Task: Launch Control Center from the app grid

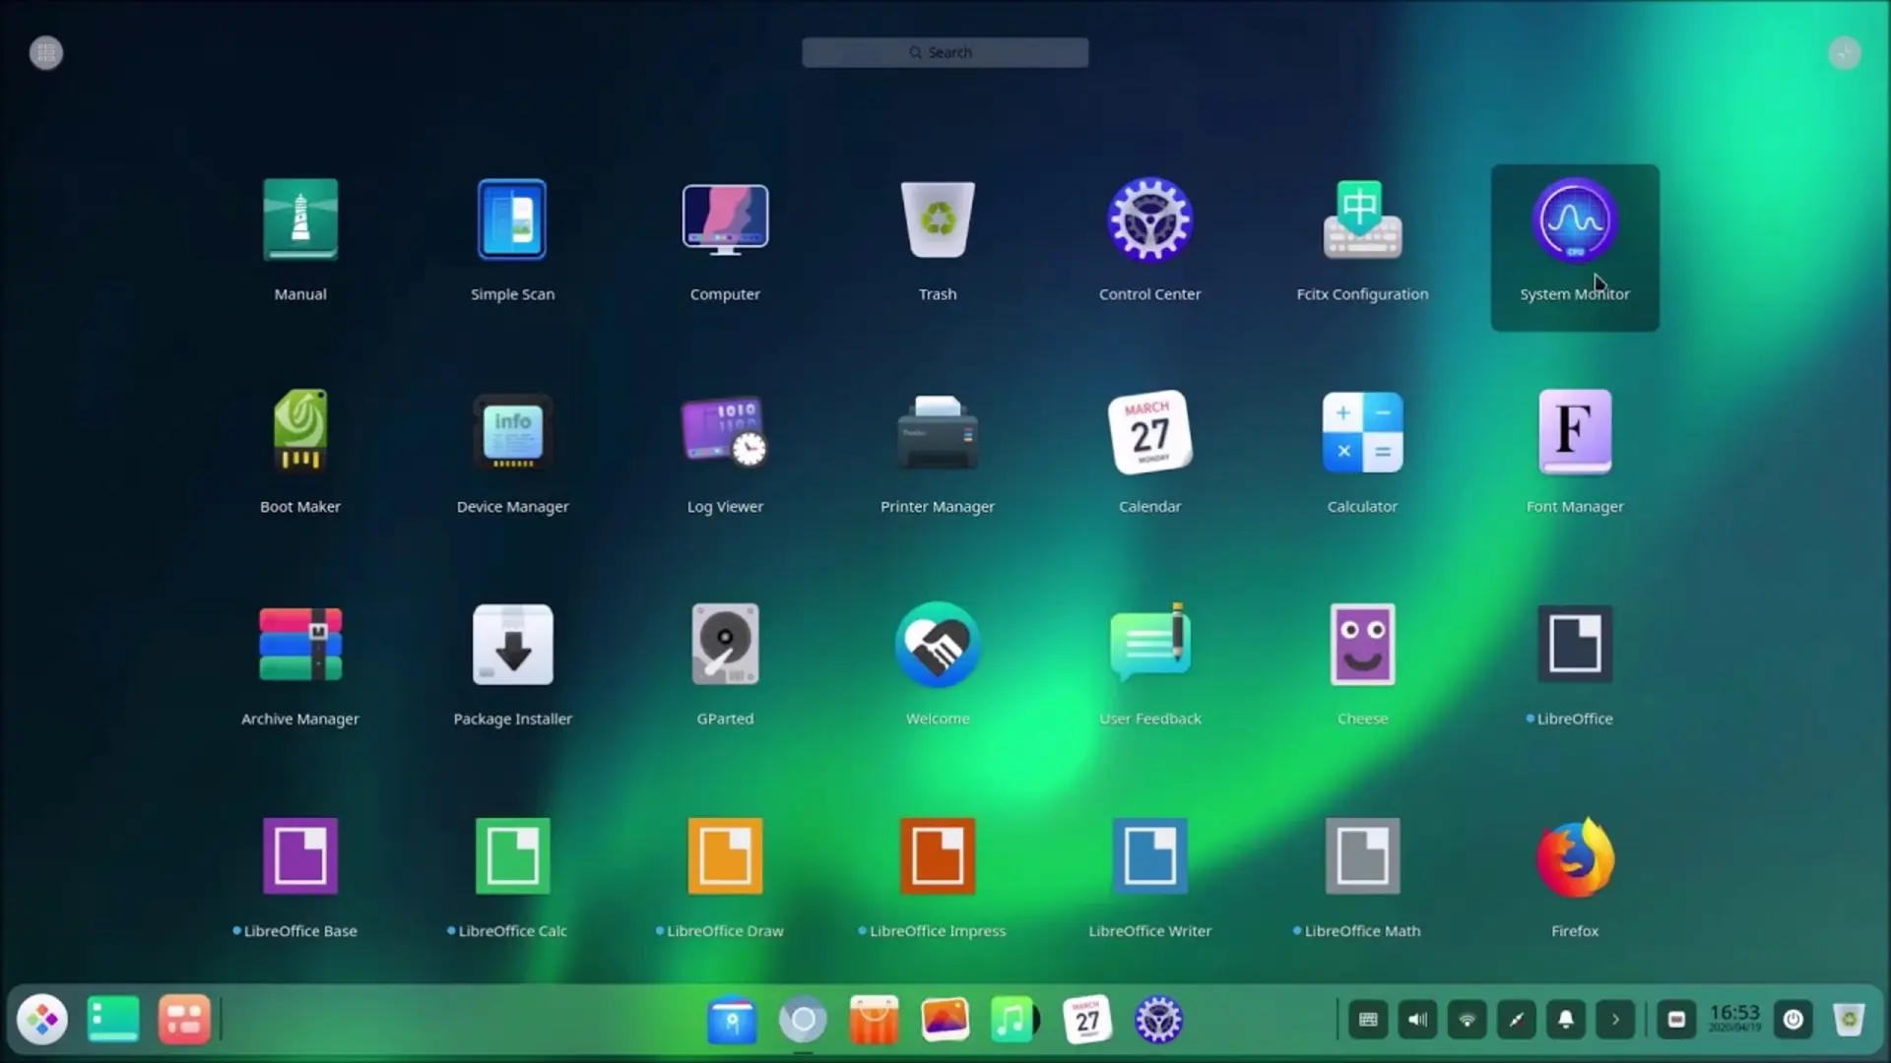Action: tap(1149, 221)
